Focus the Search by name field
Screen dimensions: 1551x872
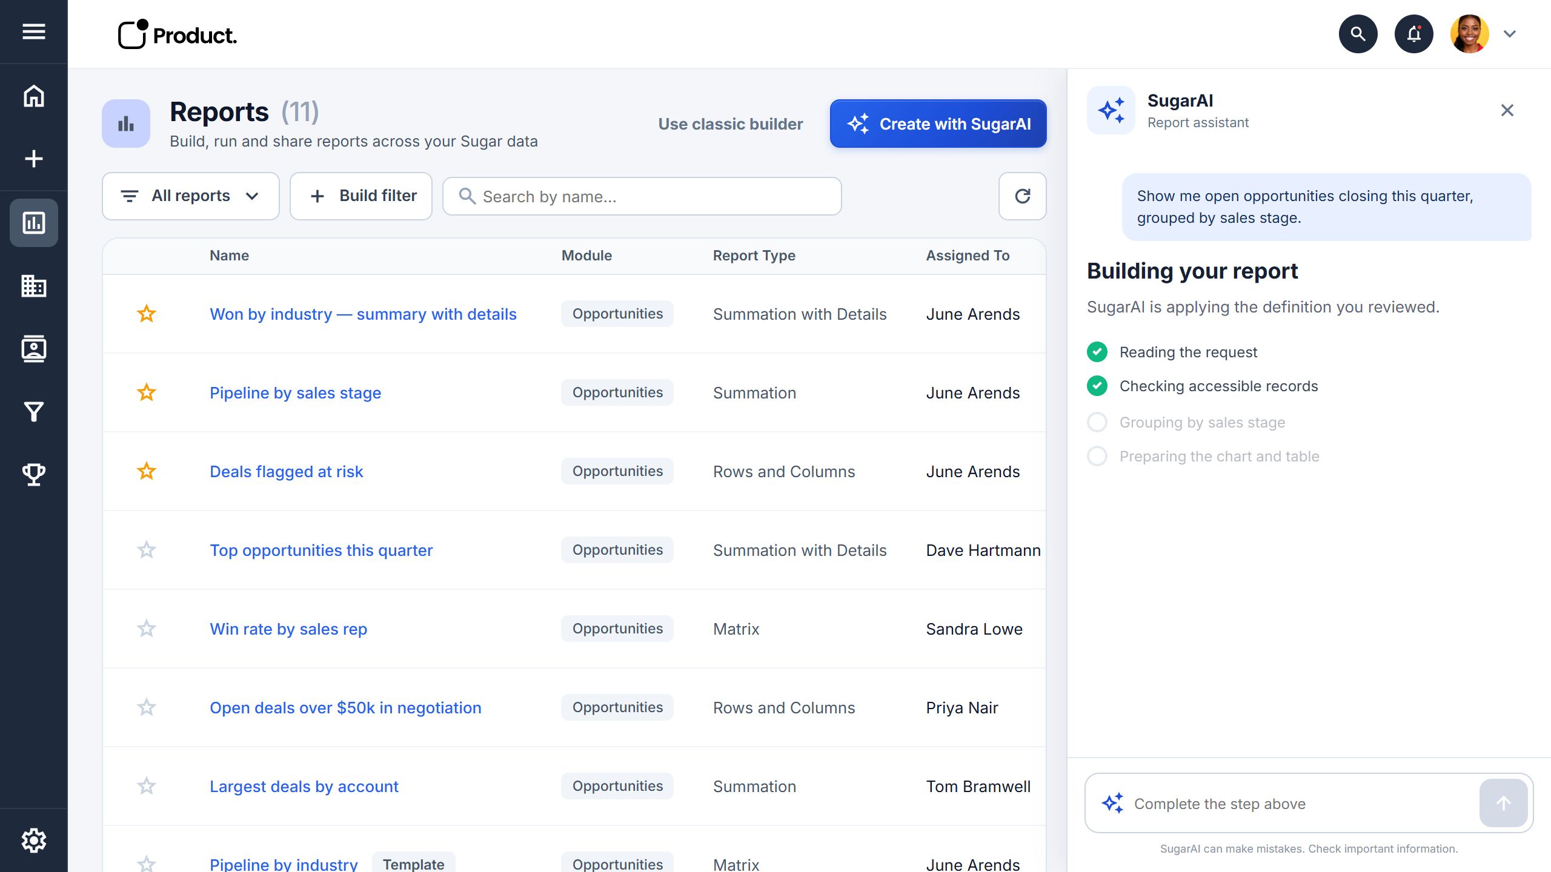(x=642, y=196)
